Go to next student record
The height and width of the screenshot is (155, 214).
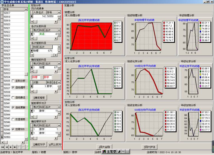tap(11, 147)
